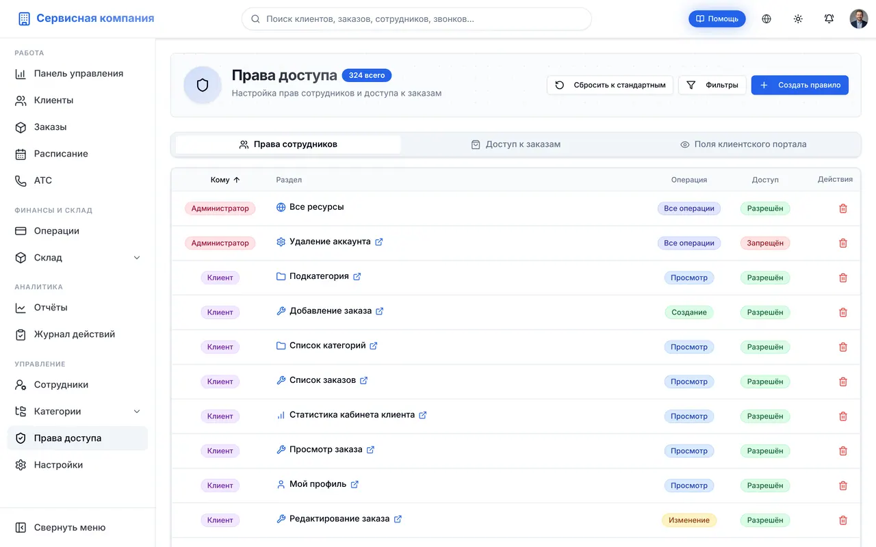Open 'АТС' telephony sidebar item

pos(77,181)
